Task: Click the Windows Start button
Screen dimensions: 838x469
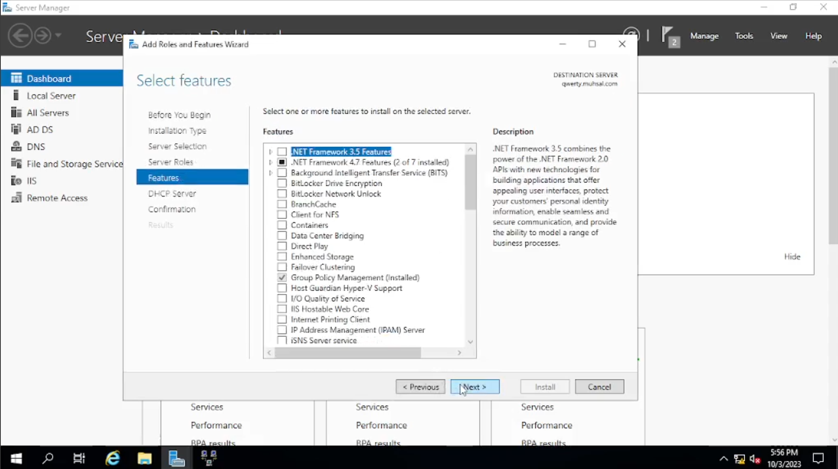Action: tap(16, 458)
